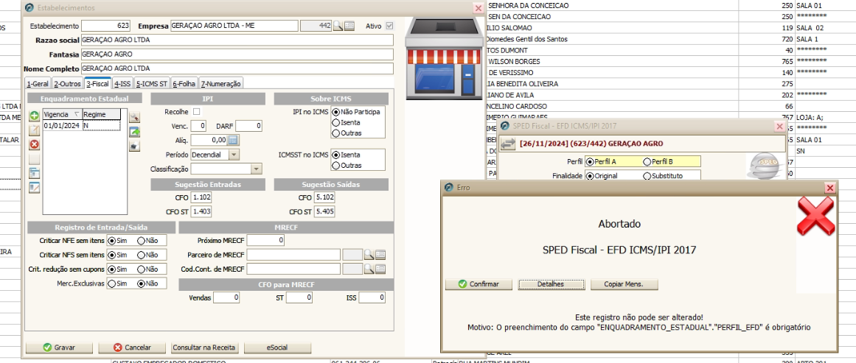
Task: Click the DARF input field
Action: [249, 126]
